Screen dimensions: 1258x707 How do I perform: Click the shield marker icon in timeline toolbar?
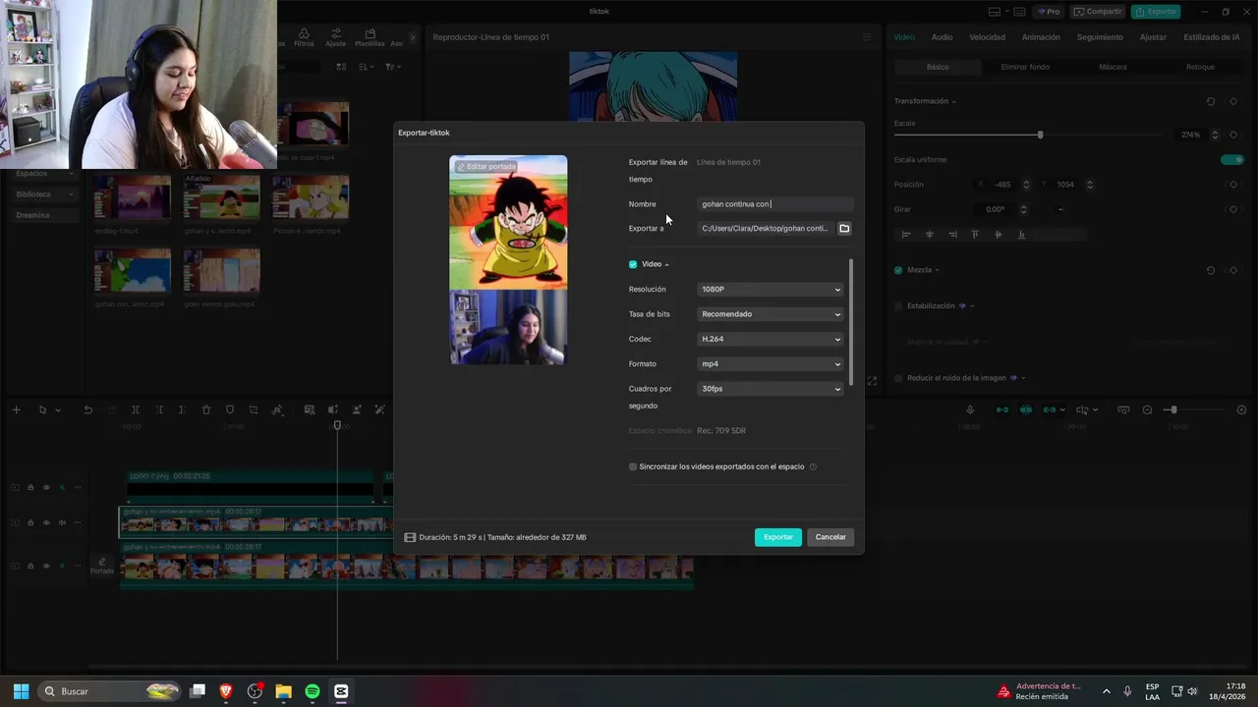tap(230, 409)
